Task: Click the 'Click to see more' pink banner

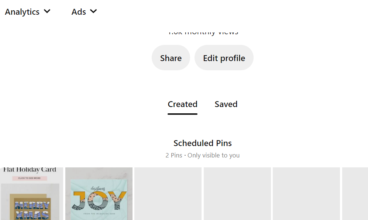Action: 29,178
